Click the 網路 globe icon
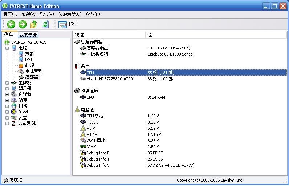The image size is (289, 186). tap(14, 106)
